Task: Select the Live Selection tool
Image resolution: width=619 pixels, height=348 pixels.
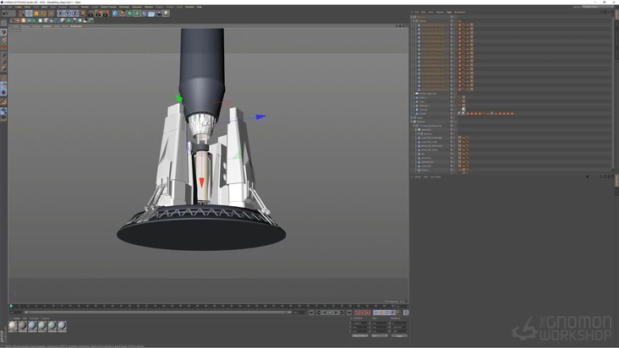Action: pyautogui.click(x=21, y=14)
